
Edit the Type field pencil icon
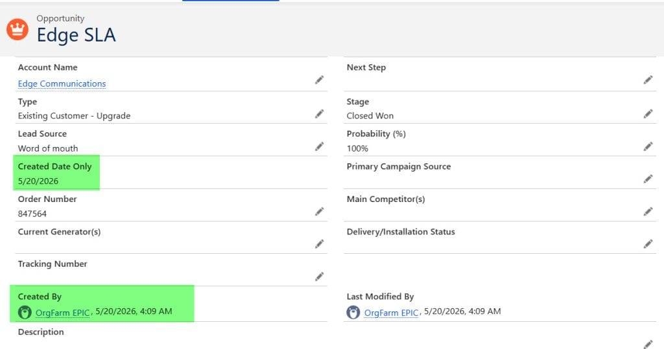point(319,114)
